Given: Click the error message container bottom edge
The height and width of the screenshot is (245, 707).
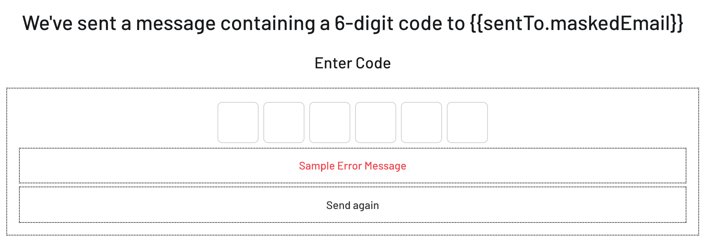Looking at the screenshot, I should [x=352, y=183].
